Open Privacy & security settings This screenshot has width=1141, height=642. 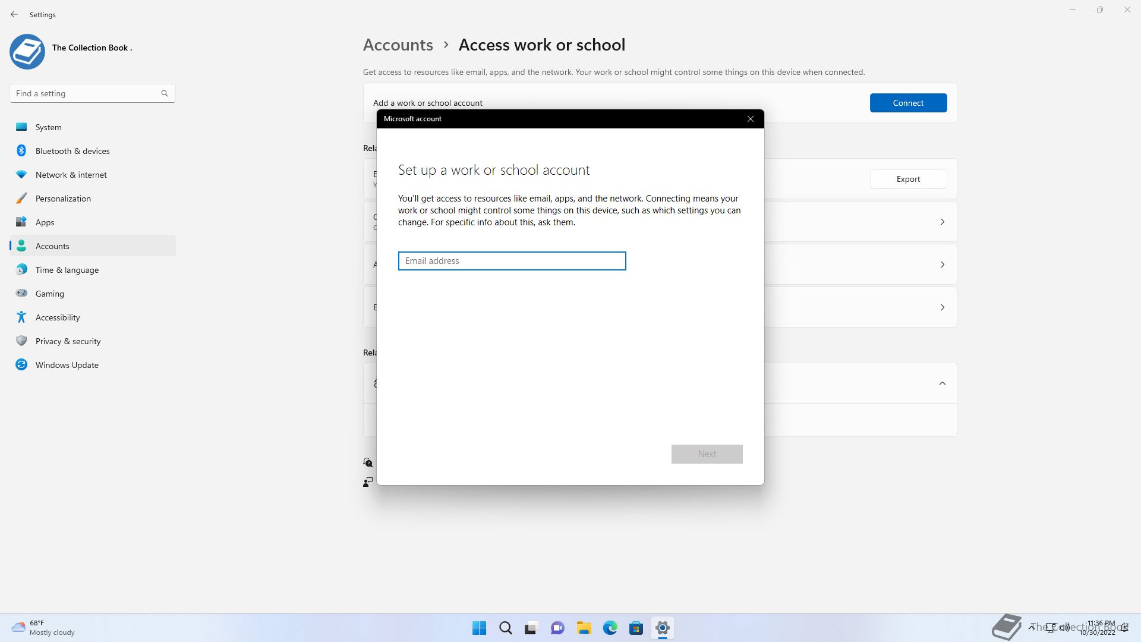coord(68,341)
